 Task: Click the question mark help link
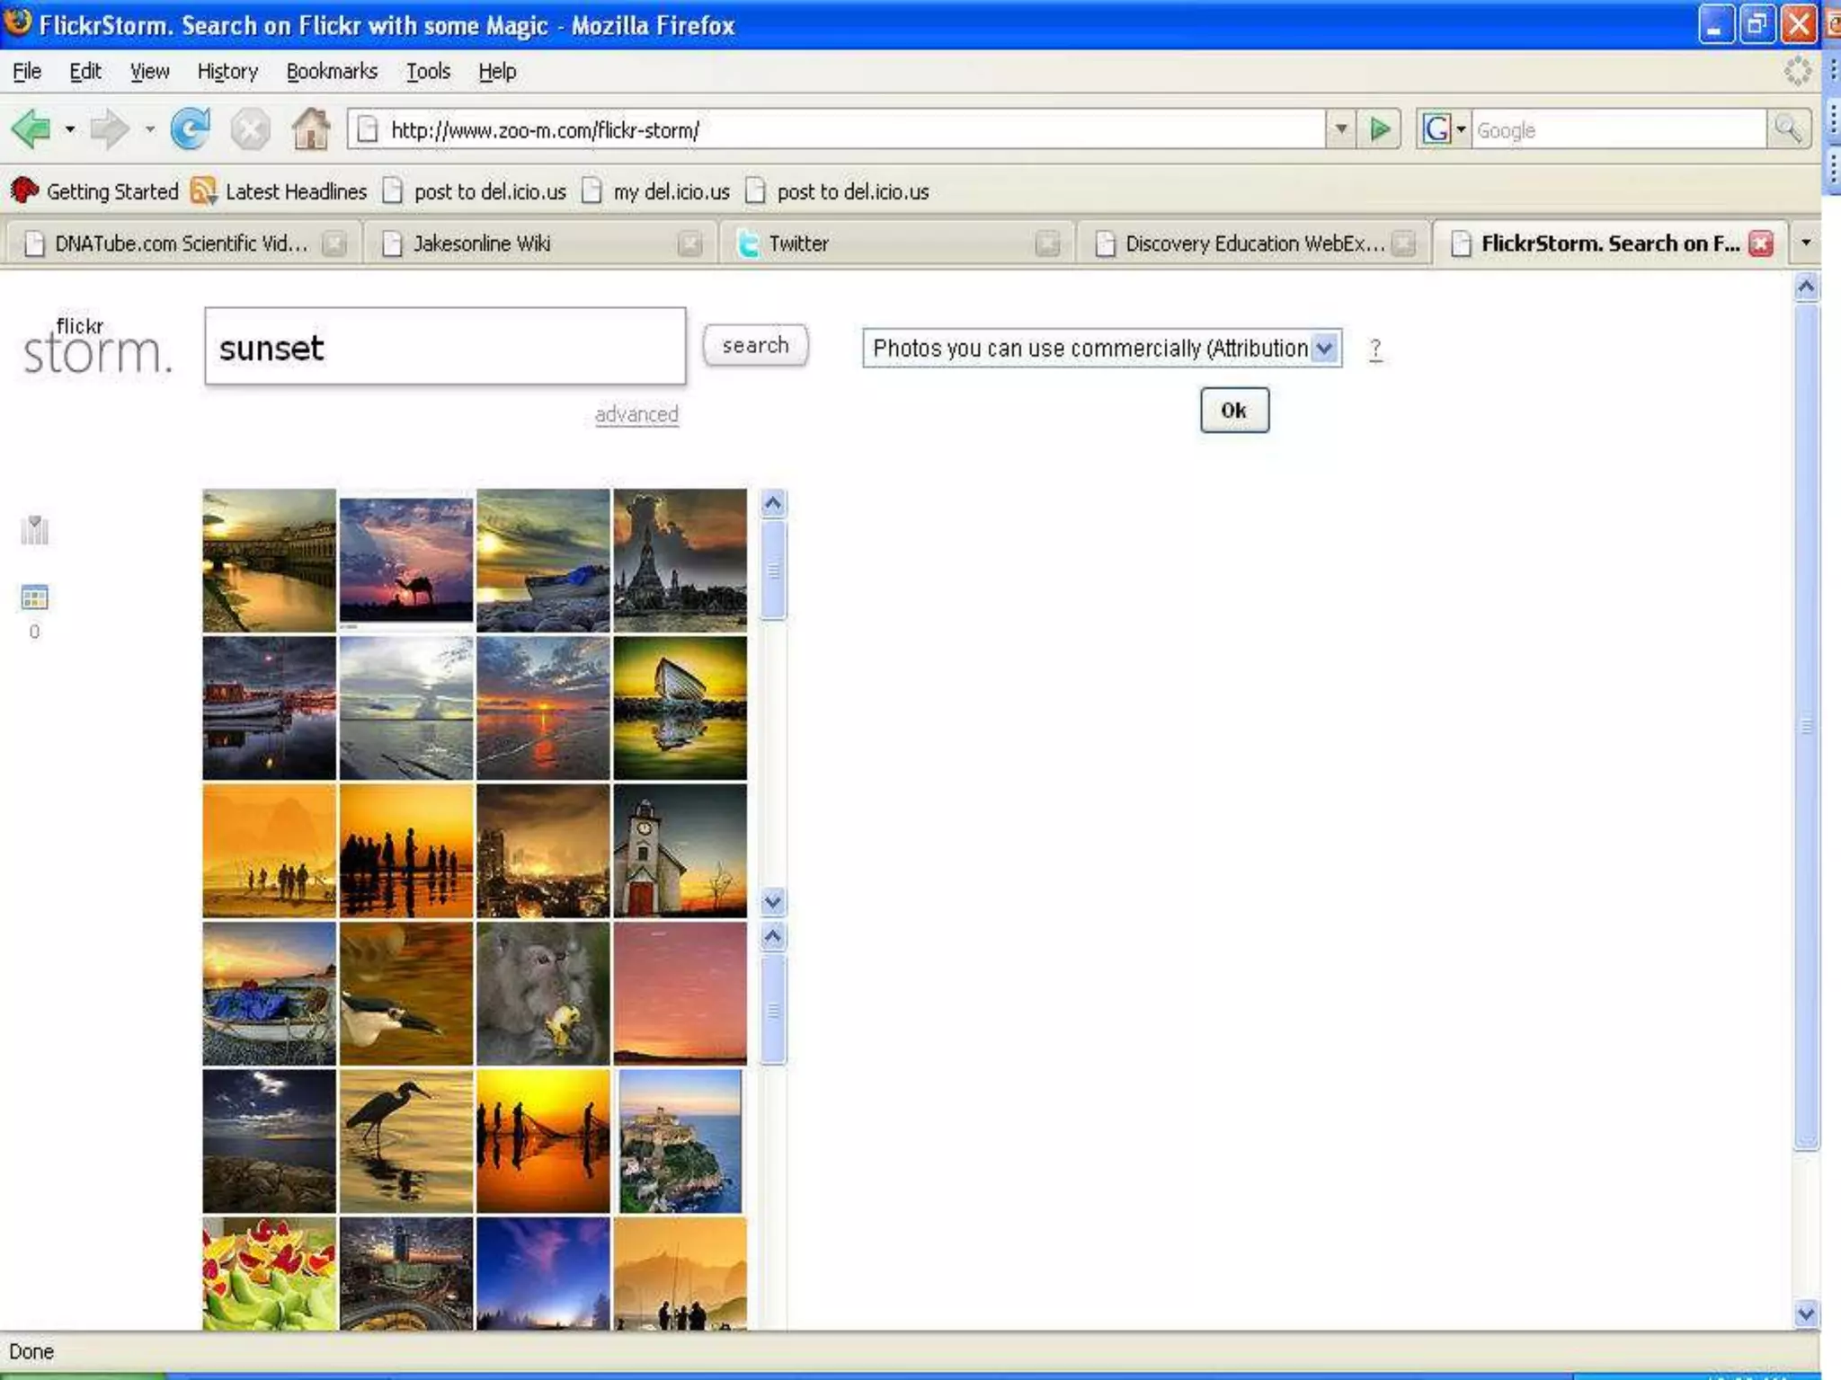click(x=1375, y=349)
